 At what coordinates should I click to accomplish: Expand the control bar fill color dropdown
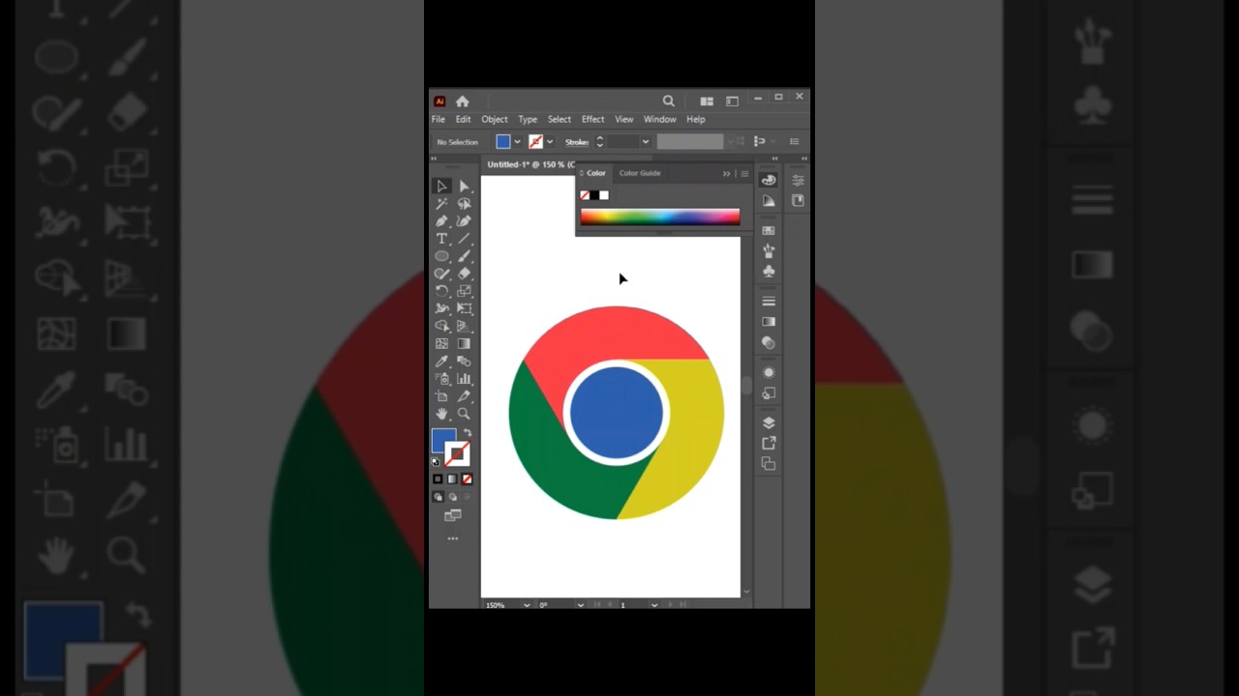(517, 142)
